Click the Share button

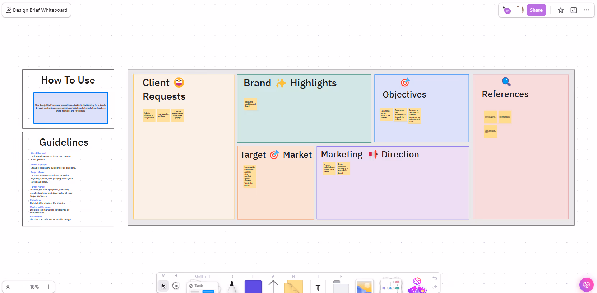[536, 10]
